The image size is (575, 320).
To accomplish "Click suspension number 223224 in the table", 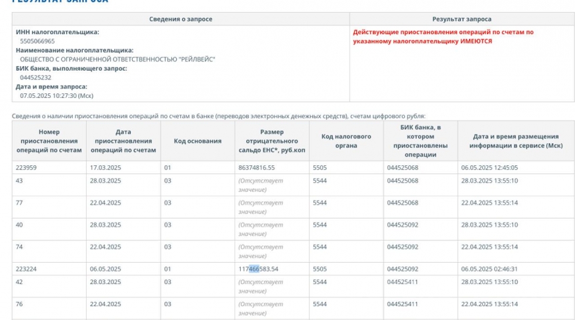I will 26,269.
